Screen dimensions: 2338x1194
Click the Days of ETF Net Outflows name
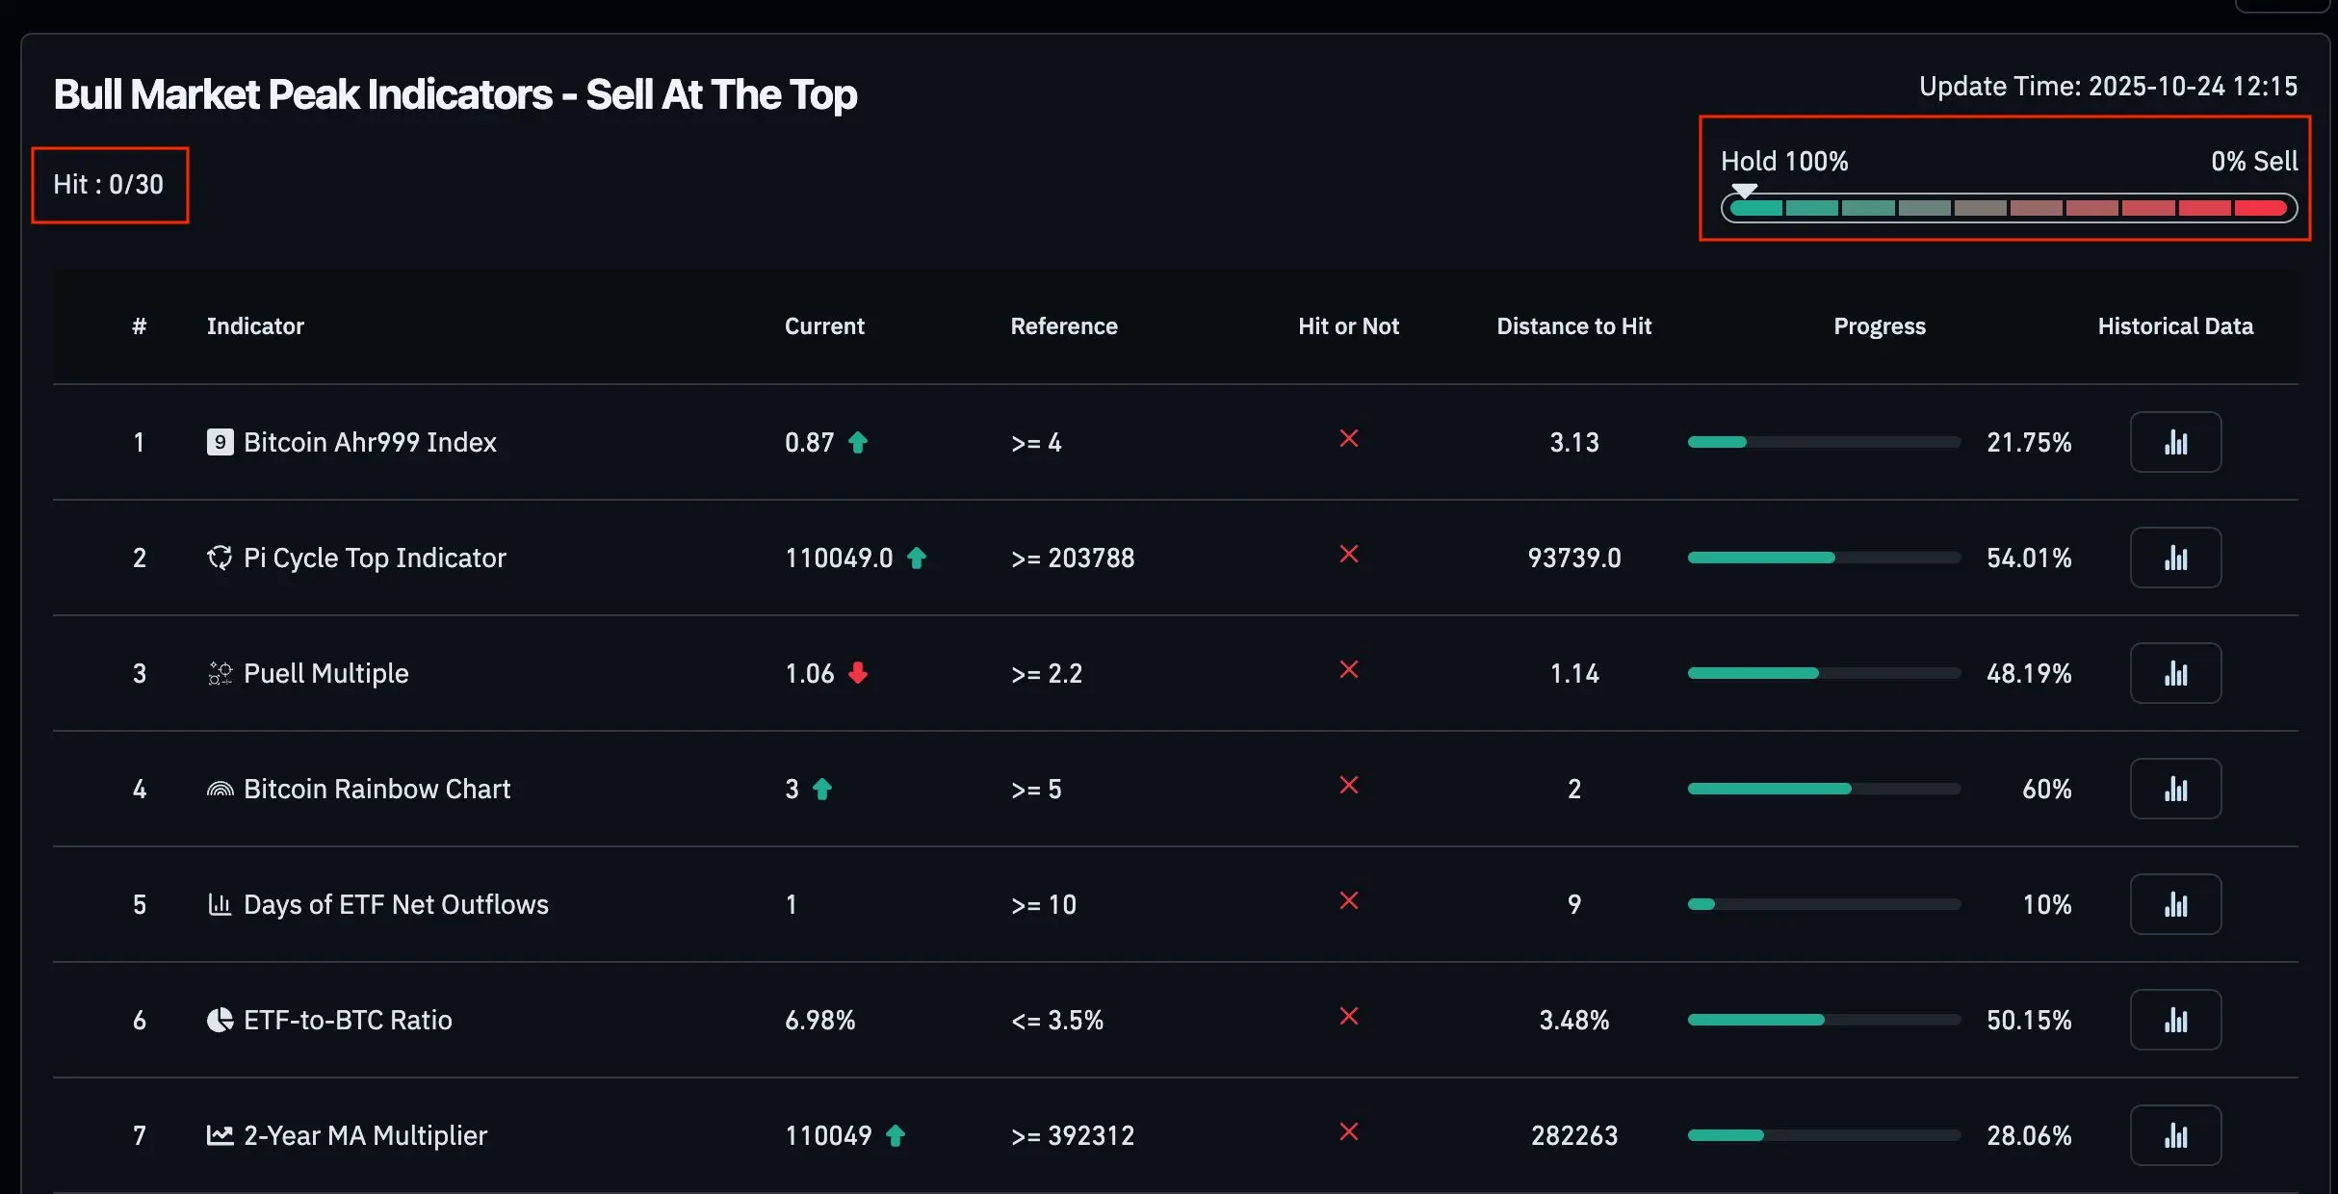click(396, 904)
